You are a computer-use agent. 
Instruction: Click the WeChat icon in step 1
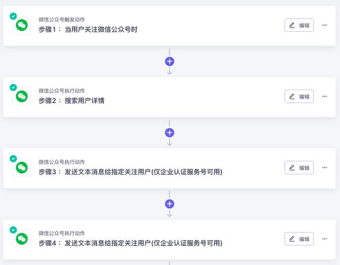pos(22,25)
